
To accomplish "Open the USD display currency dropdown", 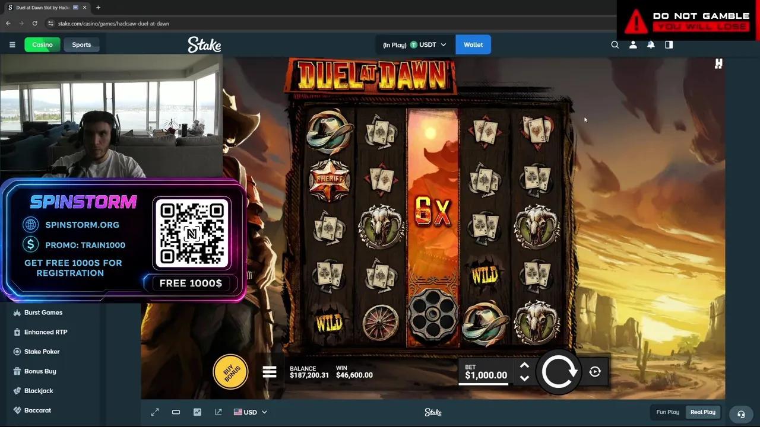I will click(250, 412).
